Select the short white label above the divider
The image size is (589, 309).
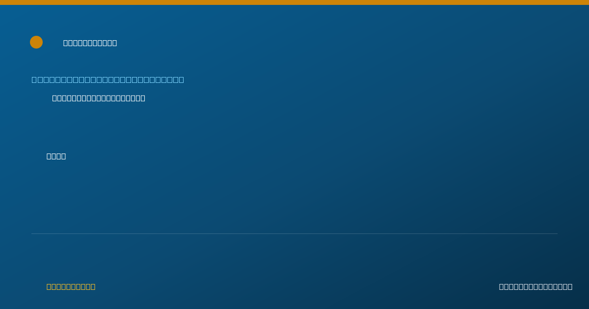click(56, 156)
